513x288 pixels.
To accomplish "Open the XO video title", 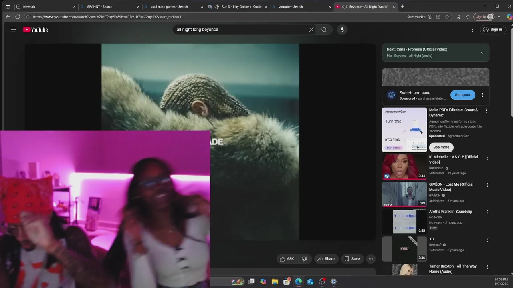I will 432,239.
